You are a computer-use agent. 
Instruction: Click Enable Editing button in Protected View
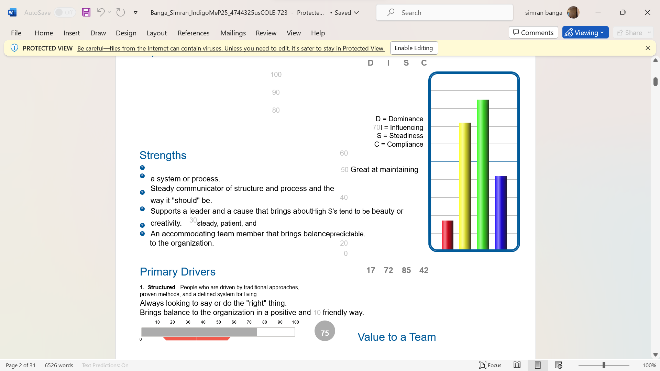coord(414,47)
